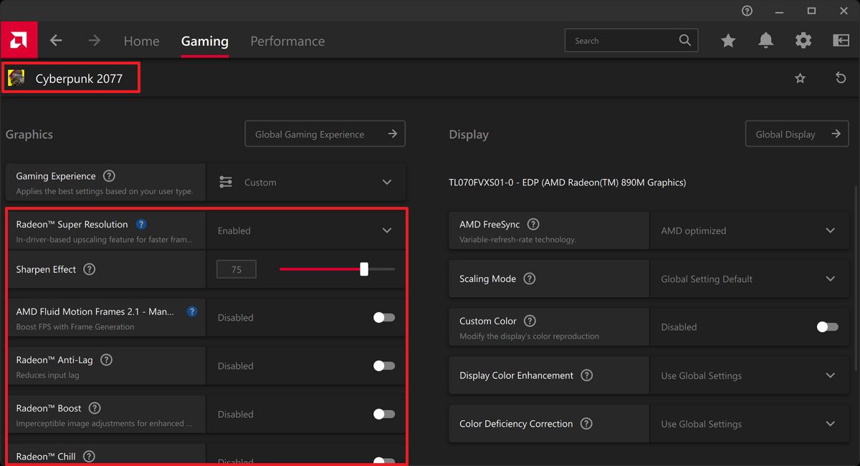Go to the Home tab

pyautogui.click(x=141, y=41)
